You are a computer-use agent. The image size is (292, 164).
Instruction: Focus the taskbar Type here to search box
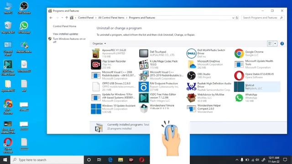pyautogui.click(x=47, y=160)
